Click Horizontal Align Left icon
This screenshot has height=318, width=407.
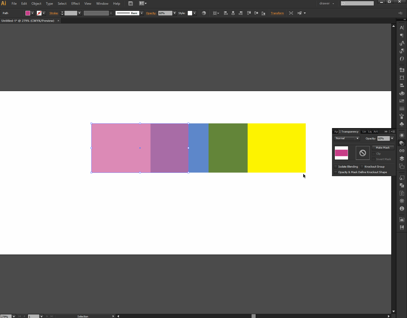click(226, 13)
